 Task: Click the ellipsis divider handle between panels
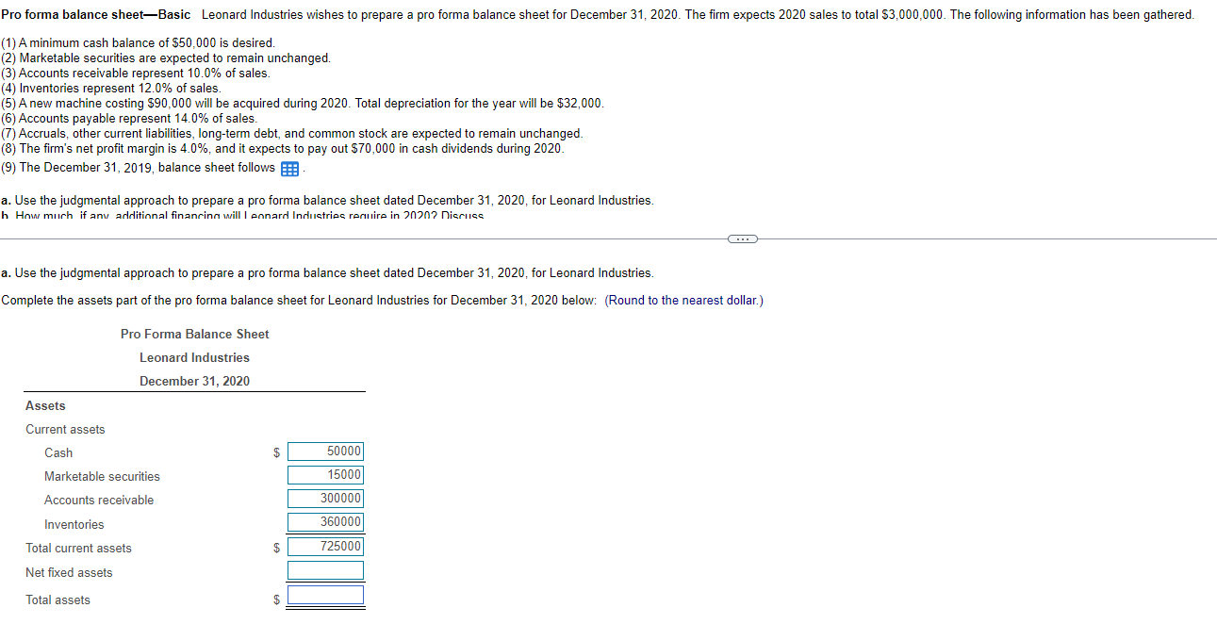pyautogui.click(x=743, y=238)
